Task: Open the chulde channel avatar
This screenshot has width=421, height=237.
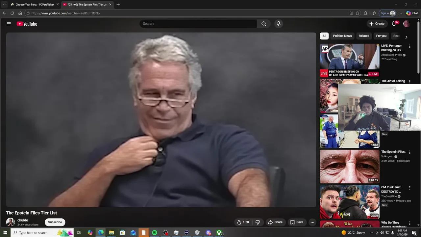Action: point(11,222)
